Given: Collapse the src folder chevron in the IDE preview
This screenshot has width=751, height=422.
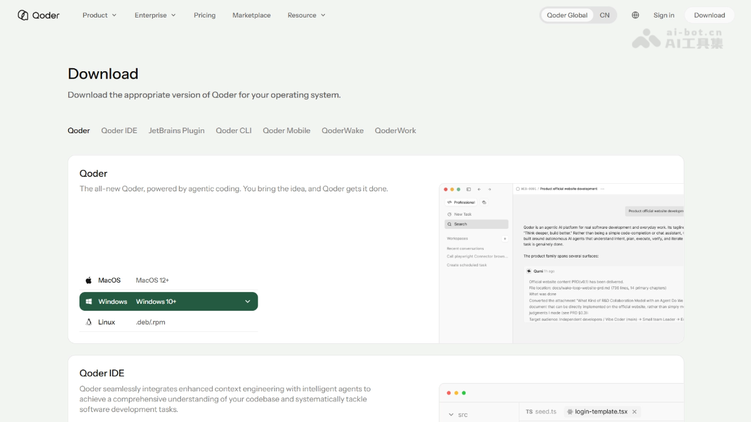Looking at the screenshot, I should [x=451, y=415].
